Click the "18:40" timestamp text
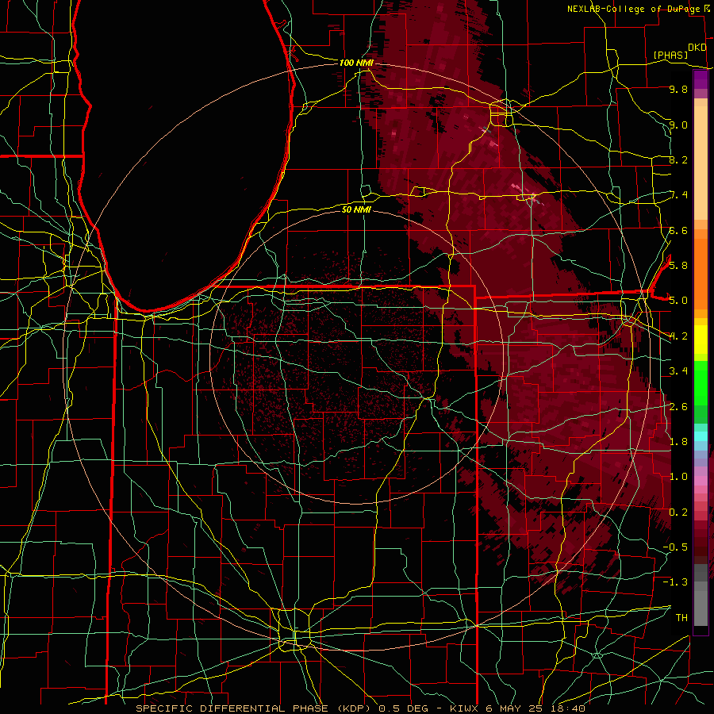 [569, 708]
